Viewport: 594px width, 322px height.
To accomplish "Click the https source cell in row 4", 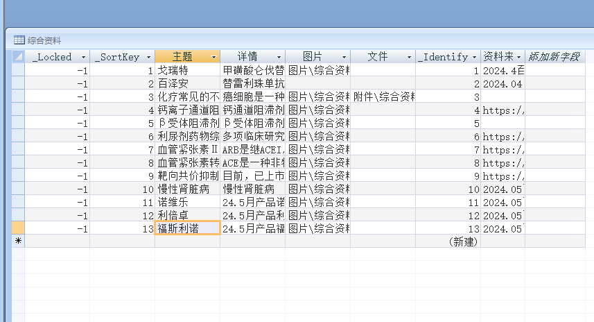I will pyautogui.click(x=503, y=110).
